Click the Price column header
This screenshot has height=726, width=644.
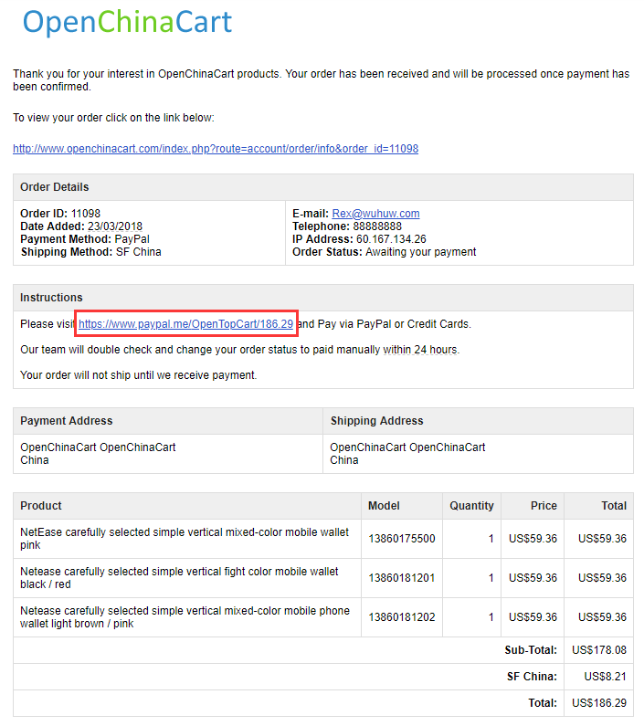coord(533,506)
